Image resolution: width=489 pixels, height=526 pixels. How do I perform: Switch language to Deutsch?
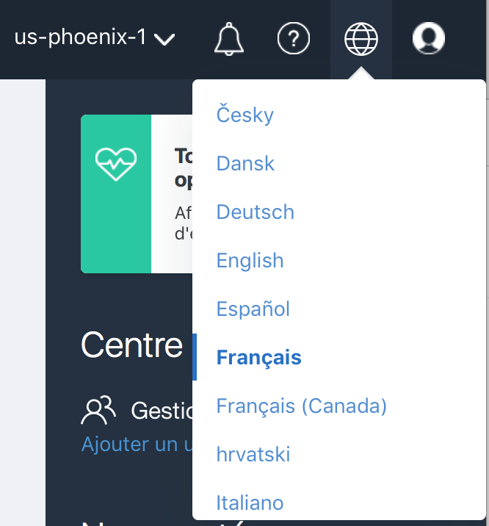tap(256, 212)
